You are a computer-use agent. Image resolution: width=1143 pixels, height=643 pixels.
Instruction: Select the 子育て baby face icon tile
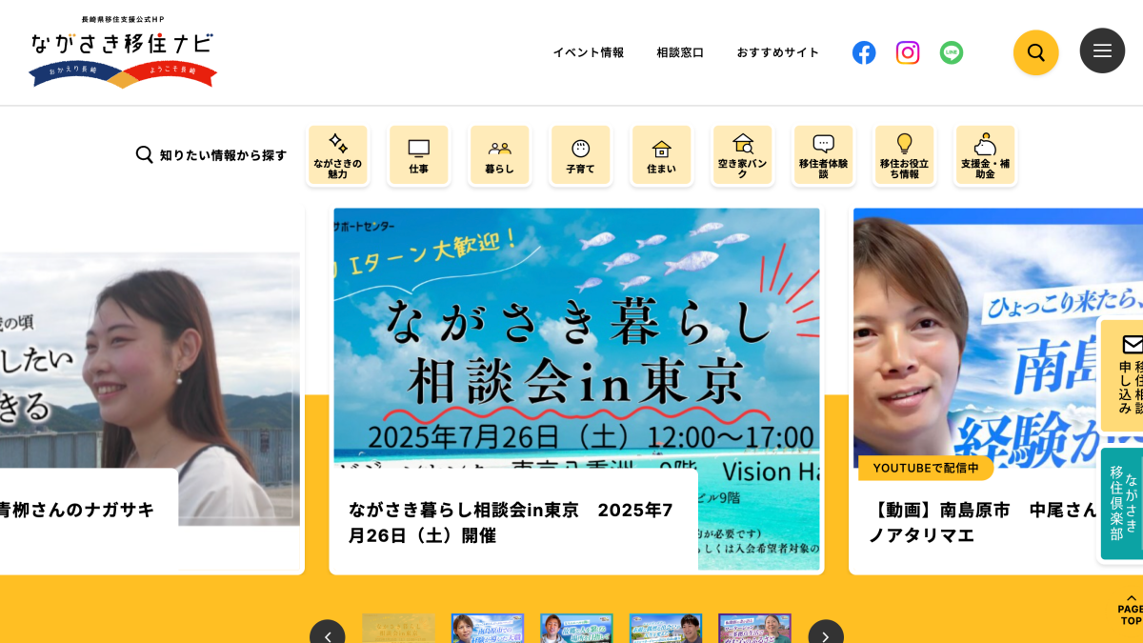(x=581, y=155)
